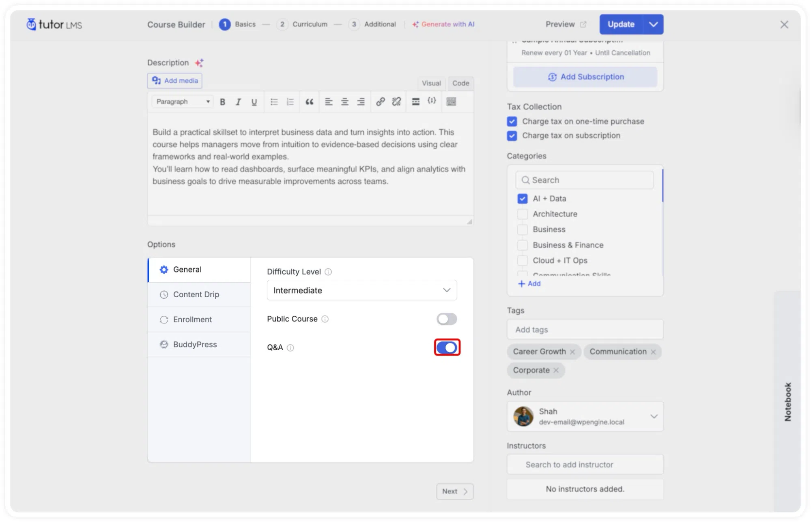Uncheck Charge tax on subscription
The width and height of the screenshot is (811, 523).
[512, 136]
